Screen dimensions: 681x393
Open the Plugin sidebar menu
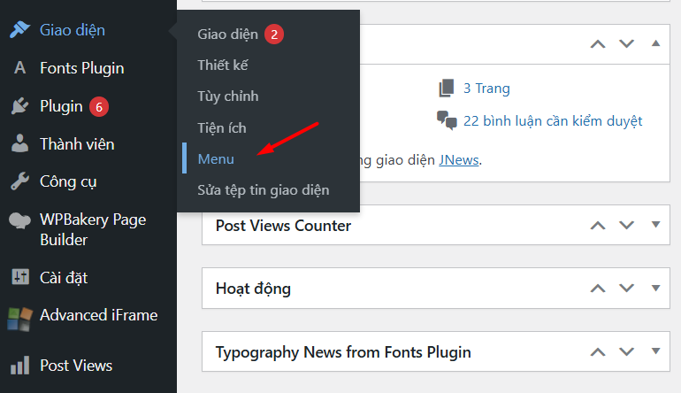(x=61, y=106)
